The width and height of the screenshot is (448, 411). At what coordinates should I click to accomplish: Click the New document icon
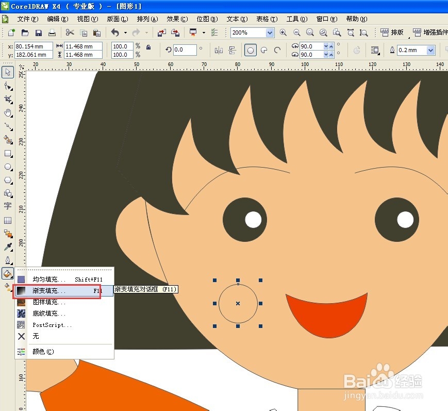[x=11, y=32]
